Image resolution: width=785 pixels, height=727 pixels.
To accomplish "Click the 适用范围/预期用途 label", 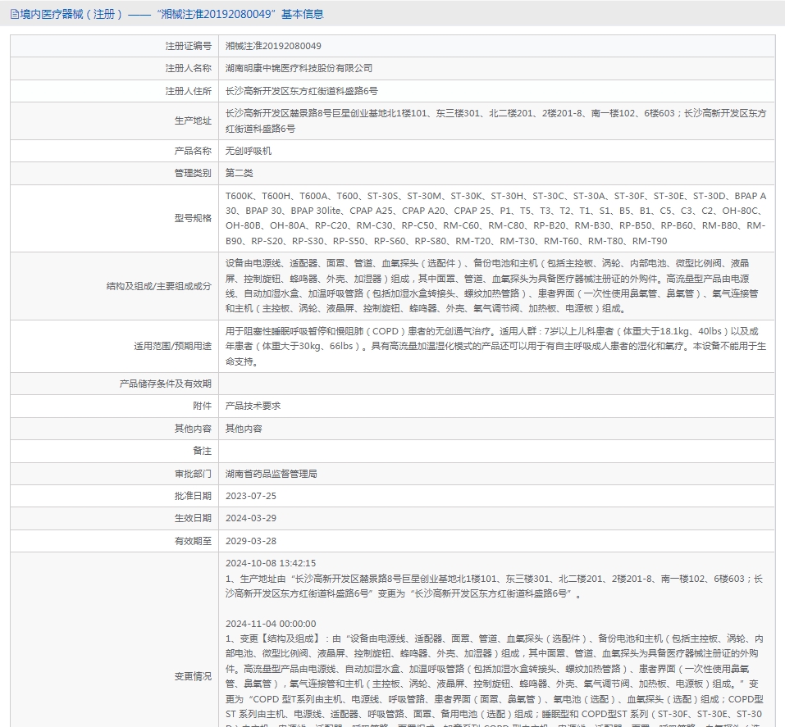I will point(172,346).
